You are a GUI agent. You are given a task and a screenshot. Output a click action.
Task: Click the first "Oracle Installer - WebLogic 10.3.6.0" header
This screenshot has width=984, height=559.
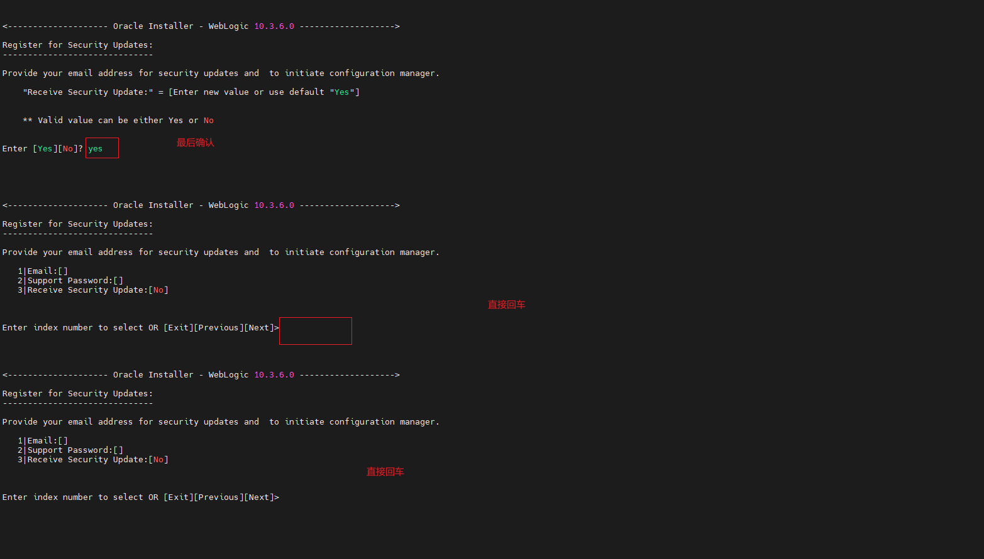201,26
